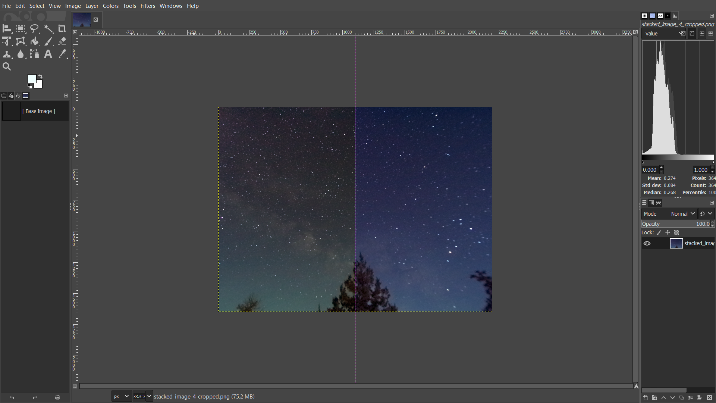Reset colors to default black and white
Viewport: 716px width, 403px height.
[29, 86]
